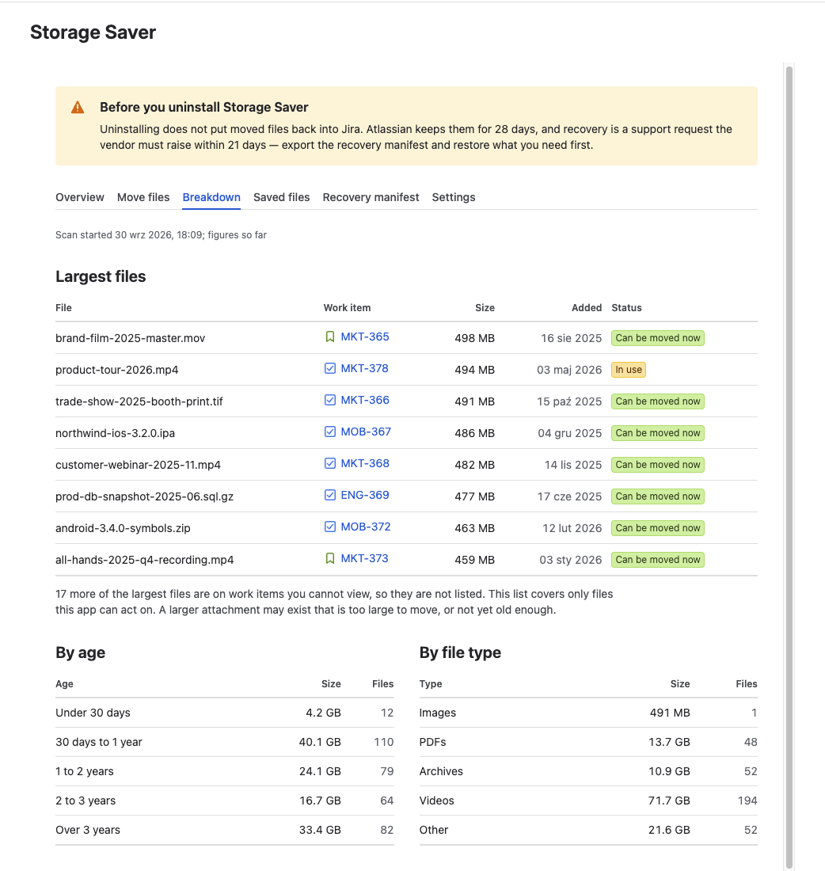Click the Added column header
Screen dimensions: 825x871
(x=587, y=308)
